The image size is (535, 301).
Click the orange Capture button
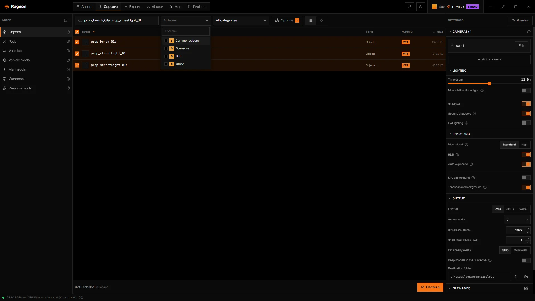pyautogui.click(x=430, y=287)
